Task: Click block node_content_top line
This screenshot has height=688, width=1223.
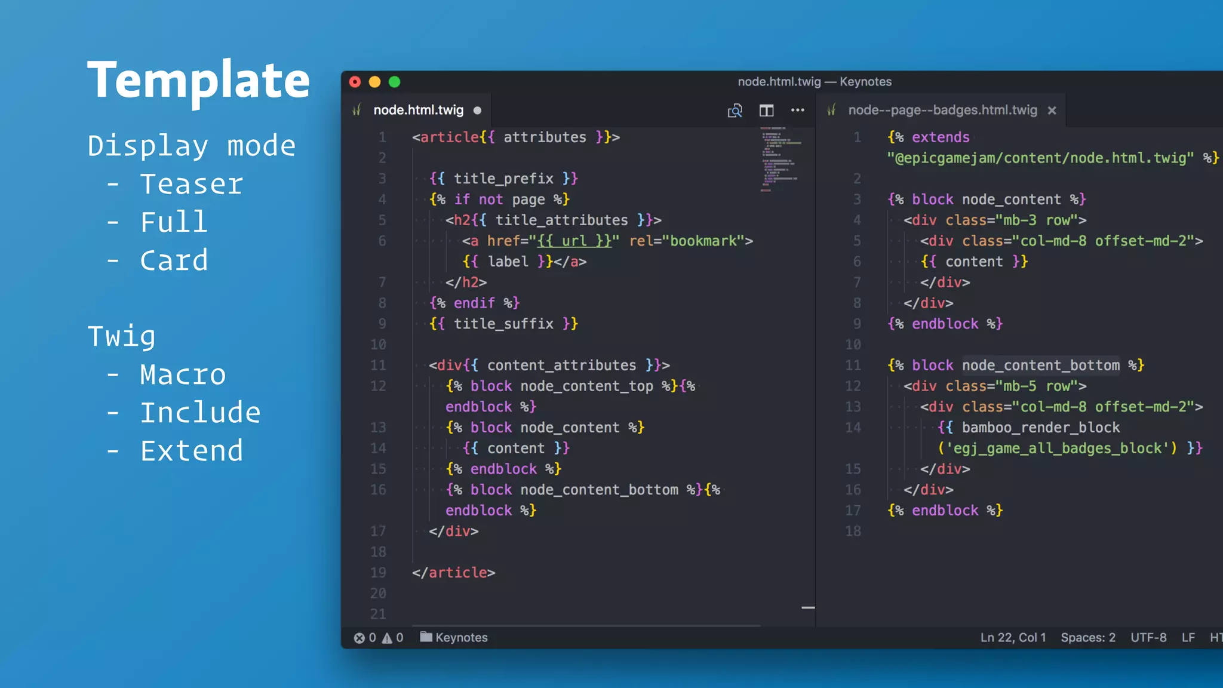Action: 570,386
